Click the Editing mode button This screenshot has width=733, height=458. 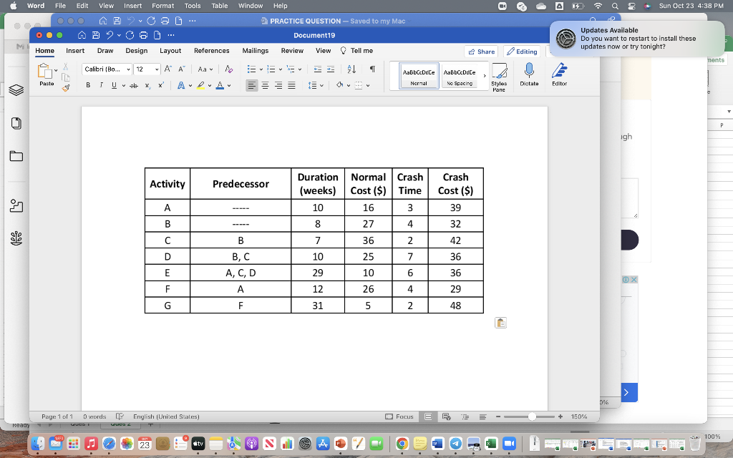tap(522, 51)
